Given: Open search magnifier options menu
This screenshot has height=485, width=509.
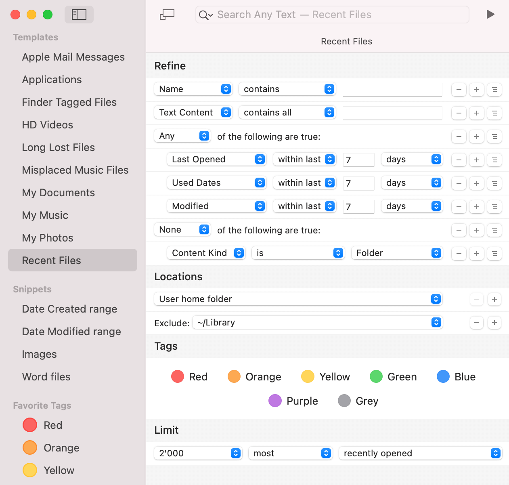Looking at the screenshot, I should [x=205, y=15].
